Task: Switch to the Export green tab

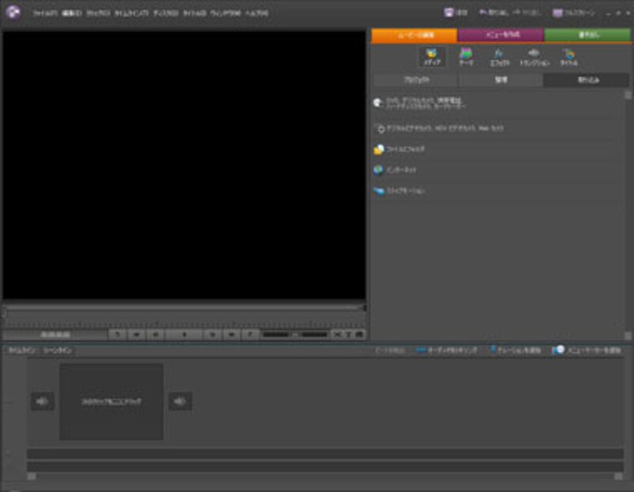Action: pos(587,36)
